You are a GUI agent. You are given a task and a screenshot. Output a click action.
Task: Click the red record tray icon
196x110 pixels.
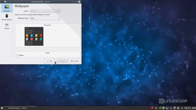coord(152,108)
